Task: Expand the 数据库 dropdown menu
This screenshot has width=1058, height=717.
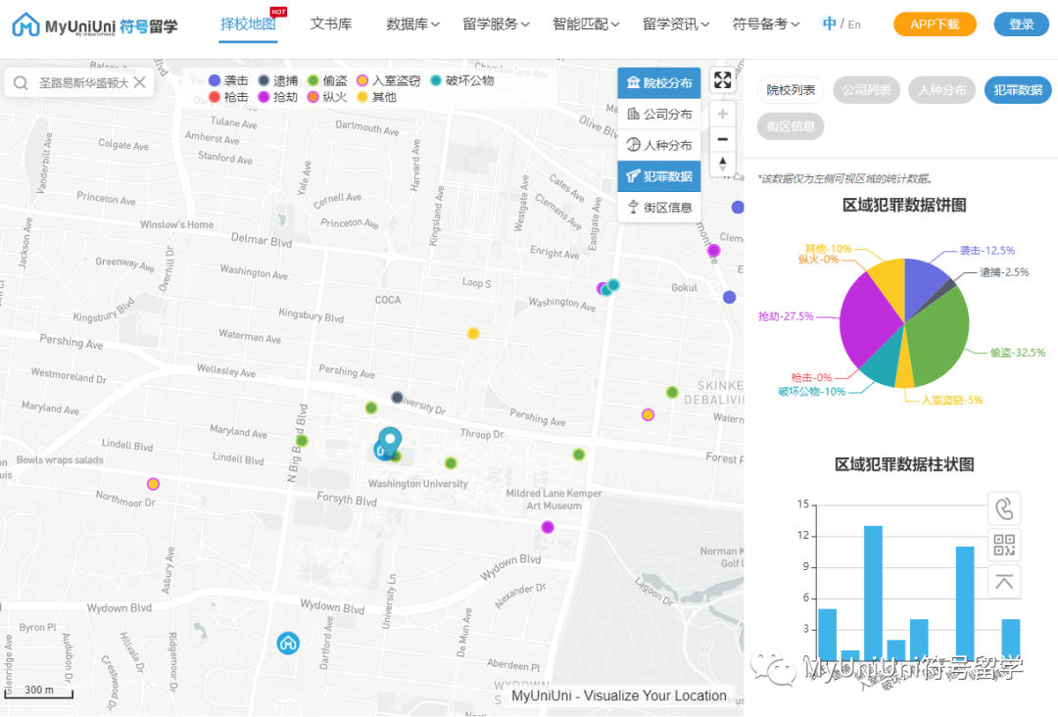Action: coord(412,24)
